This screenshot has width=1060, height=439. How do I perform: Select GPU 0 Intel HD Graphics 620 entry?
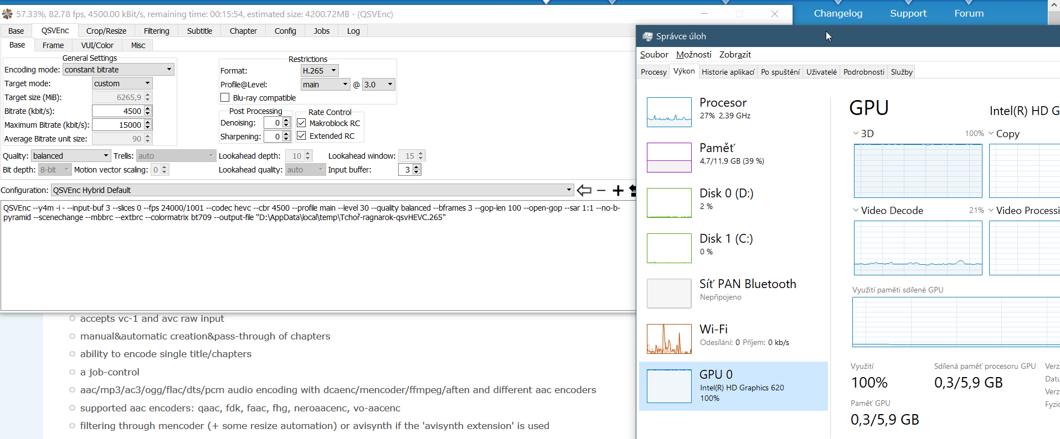(x=733, y=386)
